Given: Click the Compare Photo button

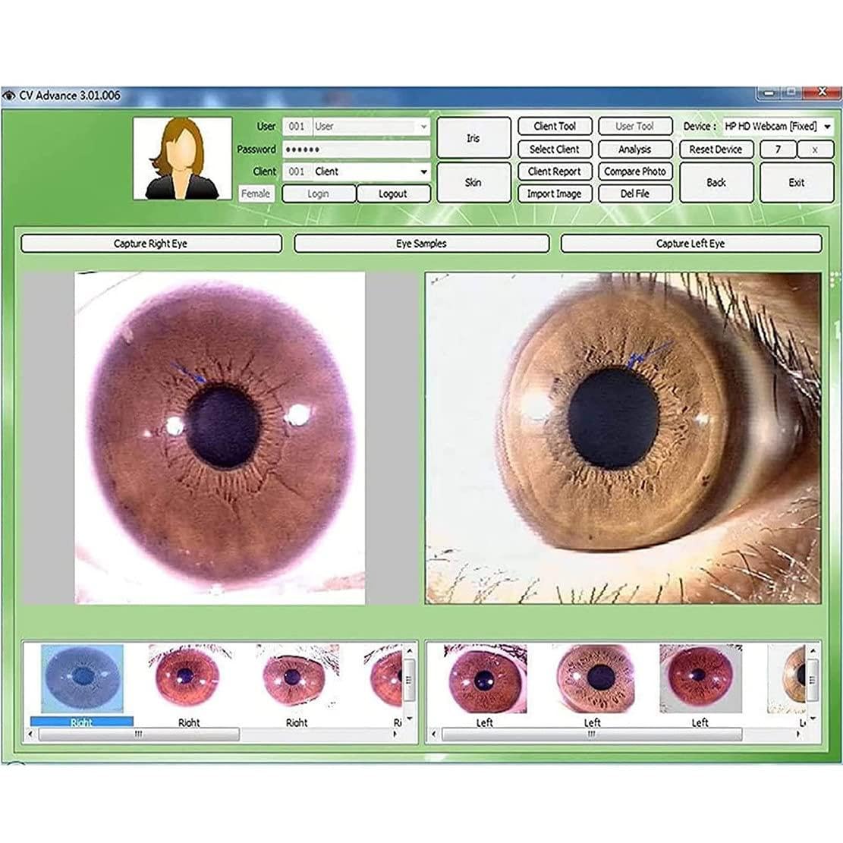Looking at the screenshot, I should 635,171.
